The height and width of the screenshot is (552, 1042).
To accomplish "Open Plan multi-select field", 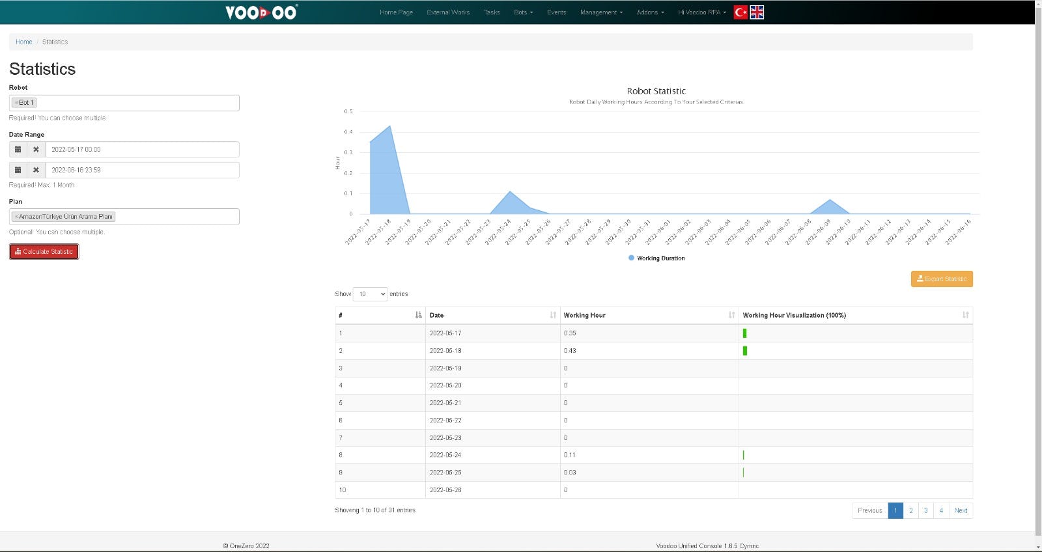I will pos(124,217).
